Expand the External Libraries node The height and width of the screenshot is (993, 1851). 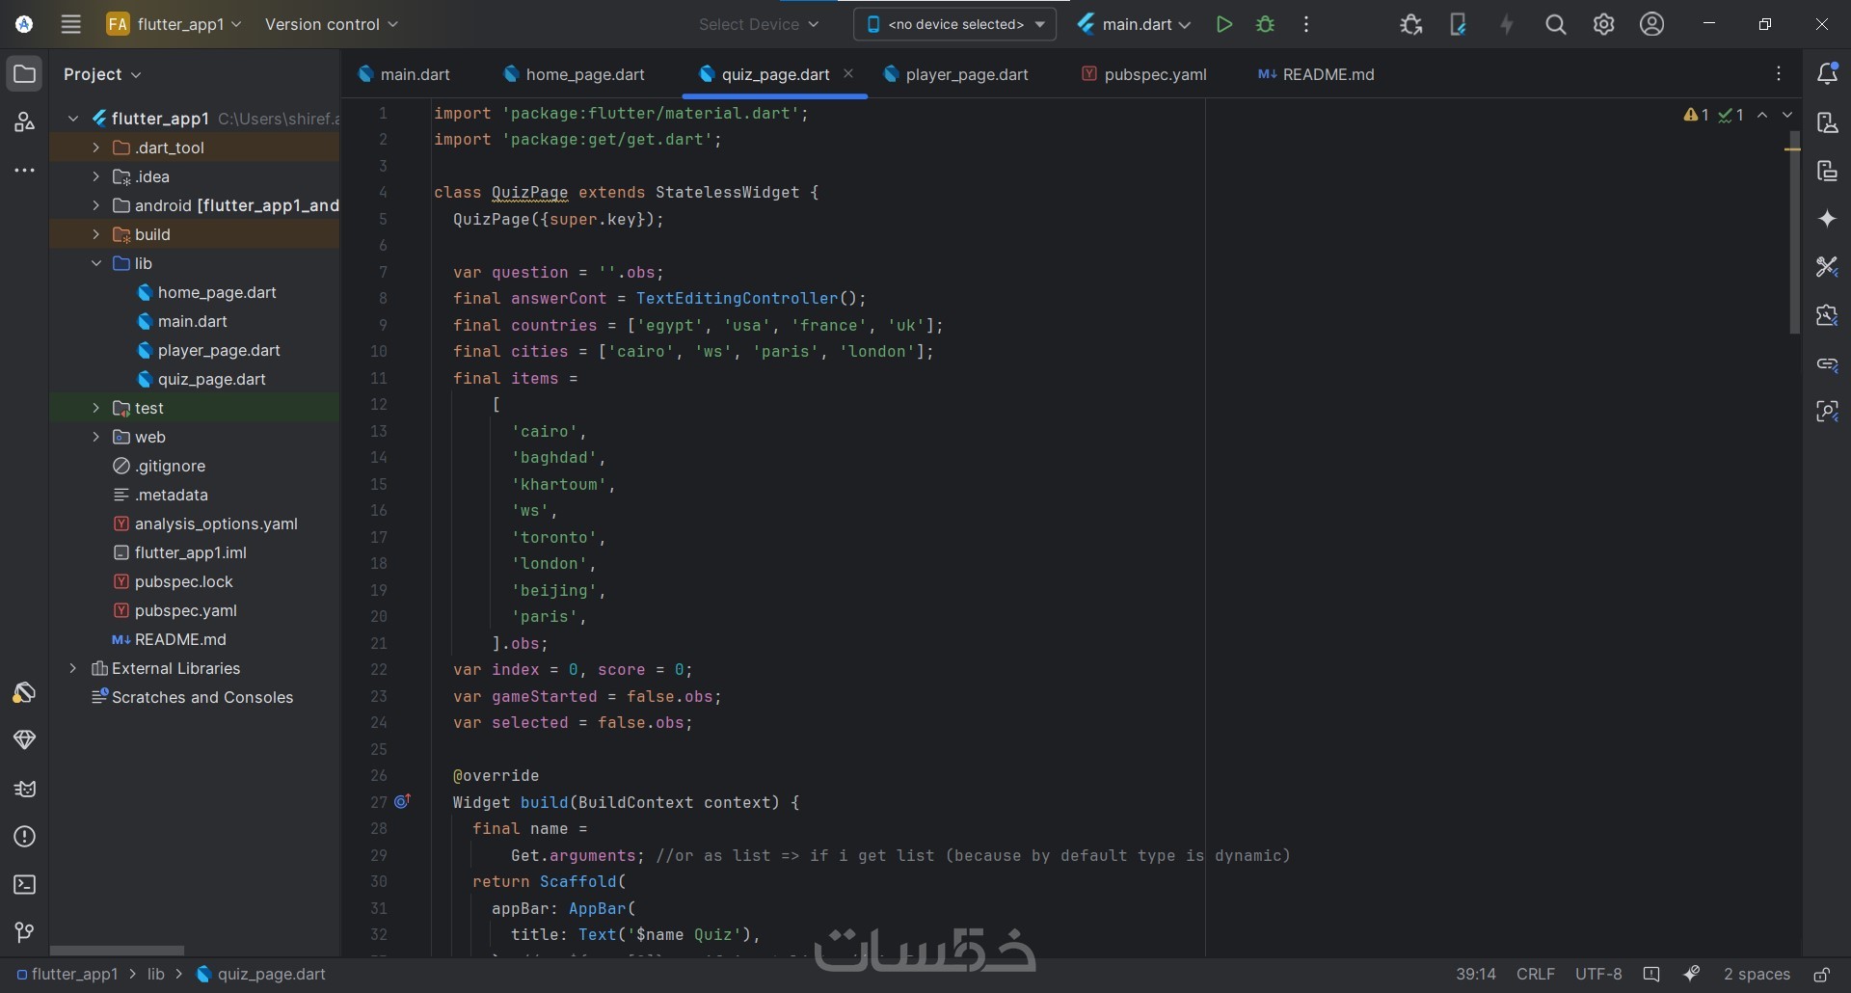click(73, 668)
